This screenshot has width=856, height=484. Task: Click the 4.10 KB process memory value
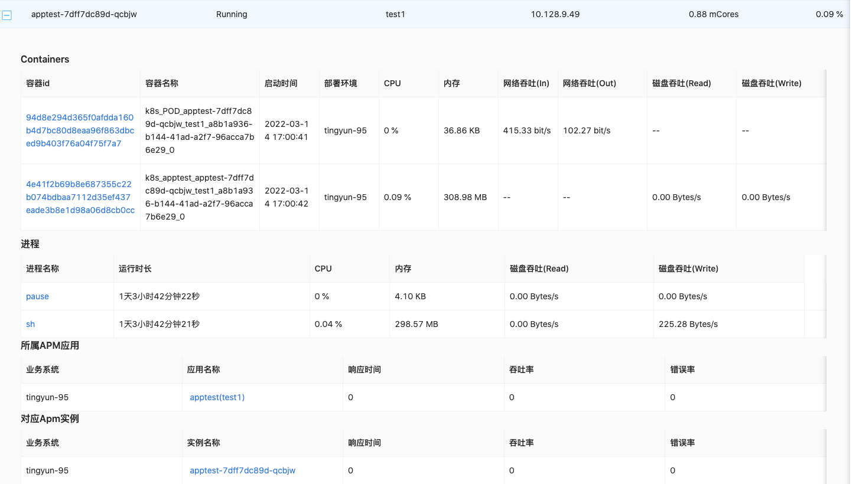point(411,296)
